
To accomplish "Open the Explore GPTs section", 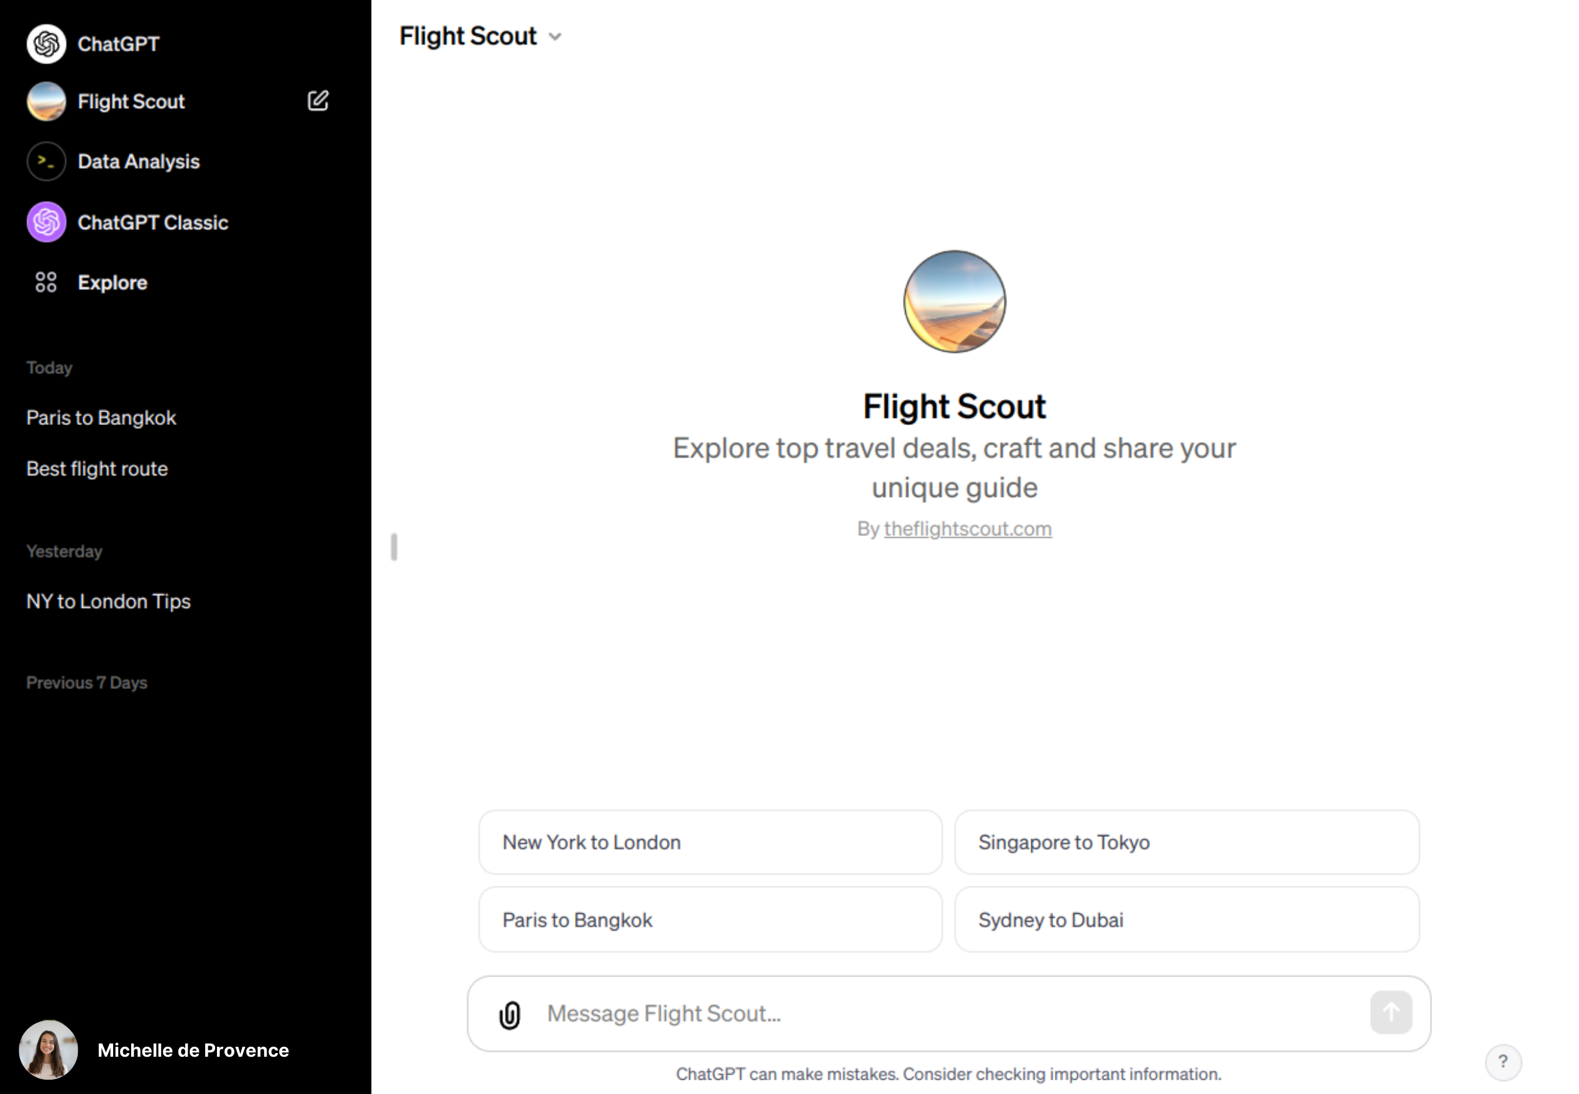I will tap(112, 283).
